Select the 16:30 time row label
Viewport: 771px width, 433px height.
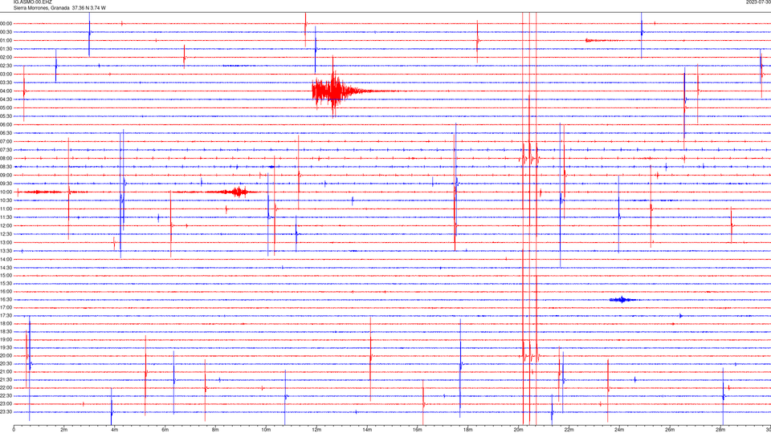point(6,299)
